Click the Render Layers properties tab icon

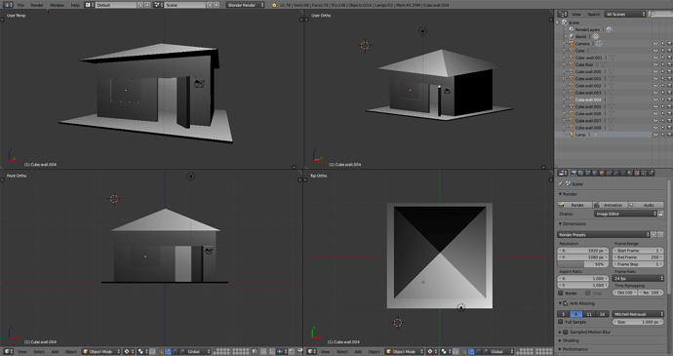pyautogui.click(x=580, y=173)
